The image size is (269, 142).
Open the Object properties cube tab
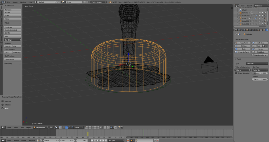click(x=247, y=30)
